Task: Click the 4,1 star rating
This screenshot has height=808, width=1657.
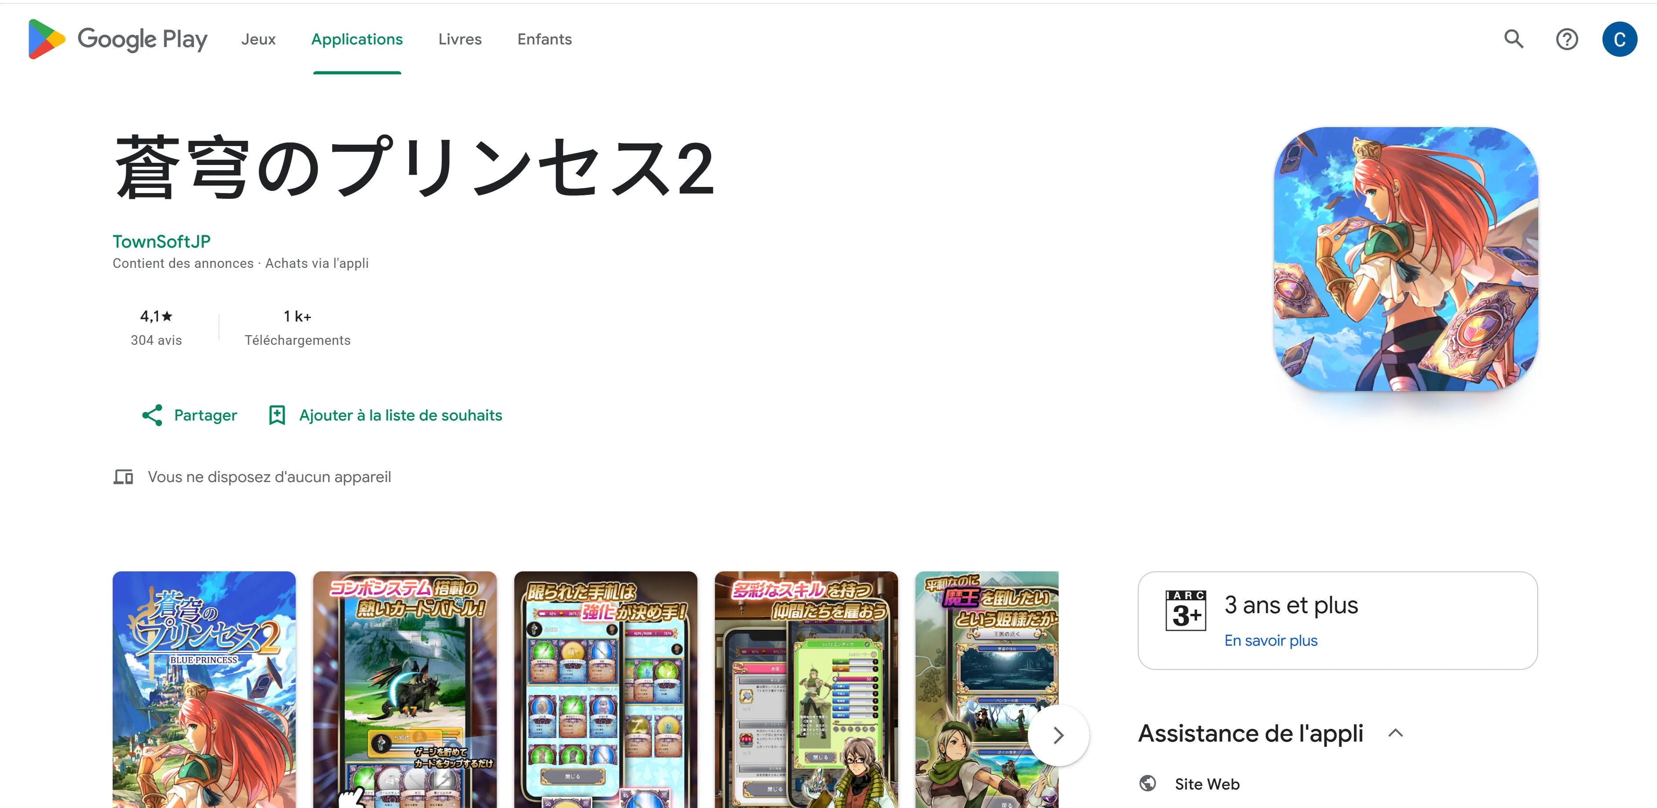Action: (x=156, y=316)
